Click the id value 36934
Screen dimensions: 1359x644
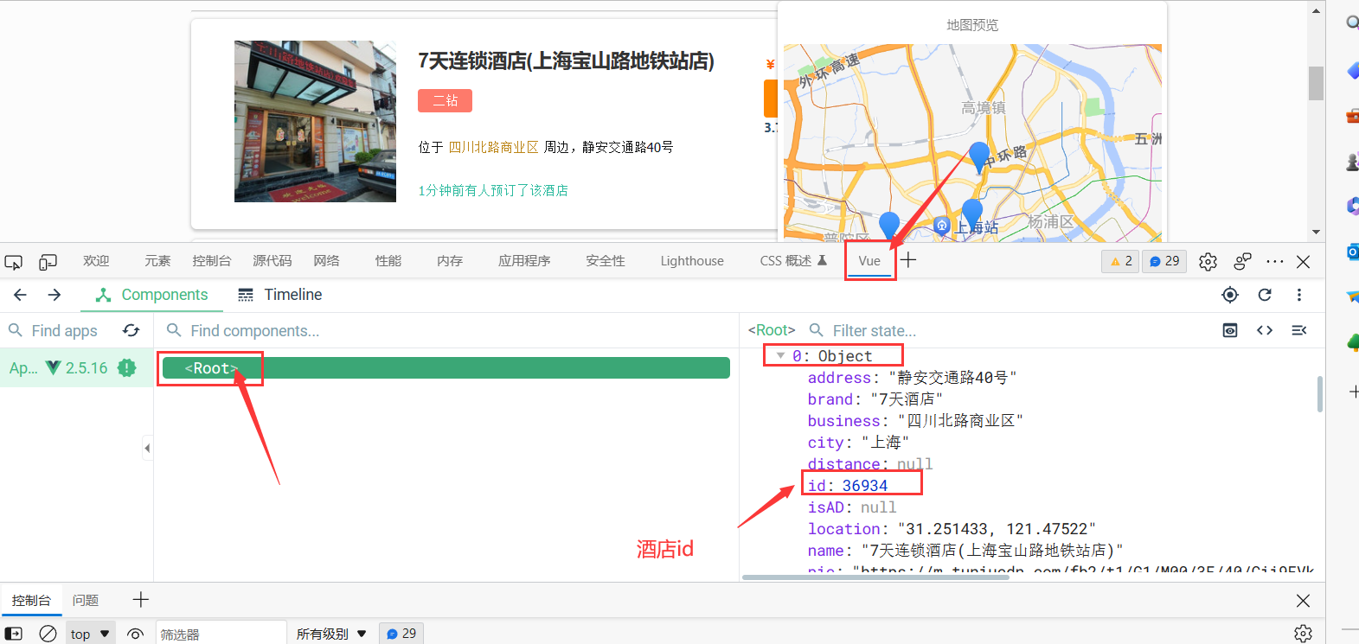click(x=865, y=486)
